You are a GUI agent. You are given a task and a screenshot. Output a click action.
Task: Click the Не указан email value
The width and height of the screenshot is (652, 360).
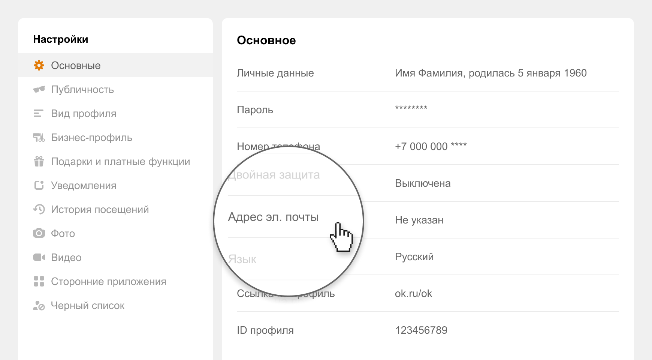(419, 220)
